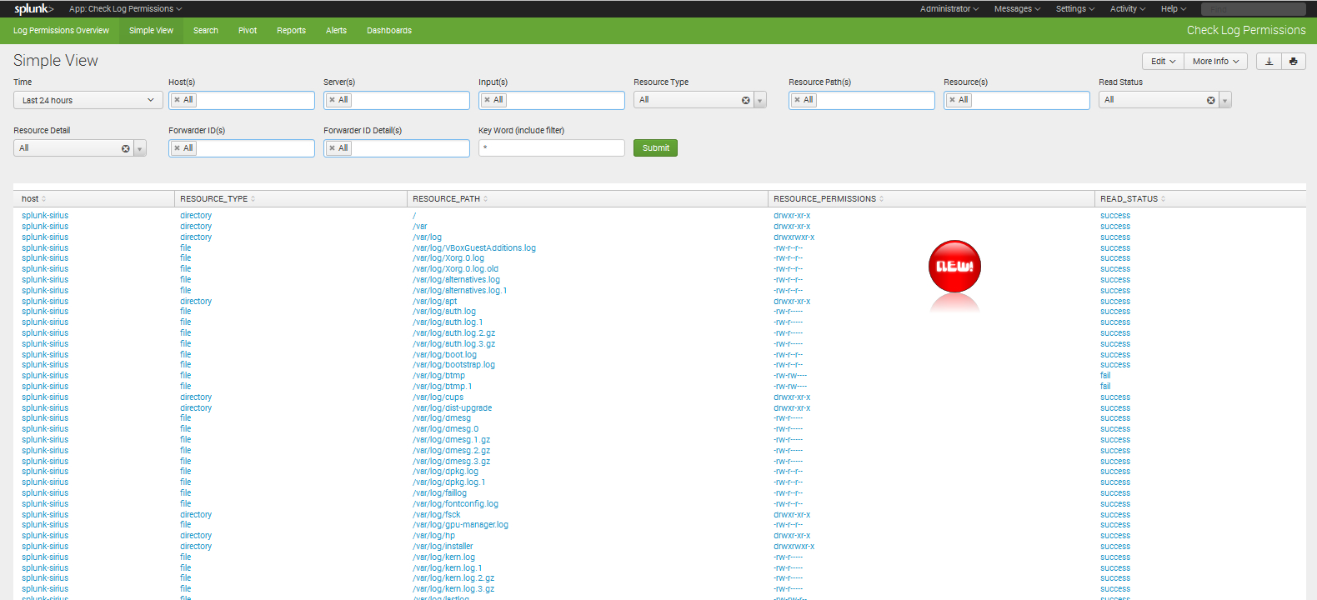Go to Log Permissions Overview tab
Viewport: 1317px width, 600px height.
(x=61, y=30)
